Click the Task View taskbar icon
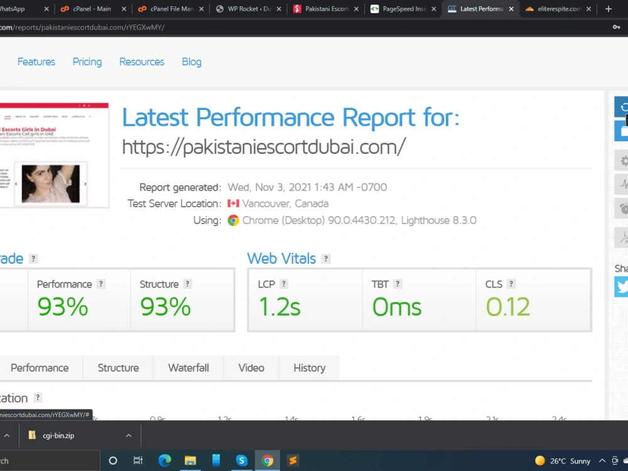This screenshot has height=471, width=628. tap(138, 460)
